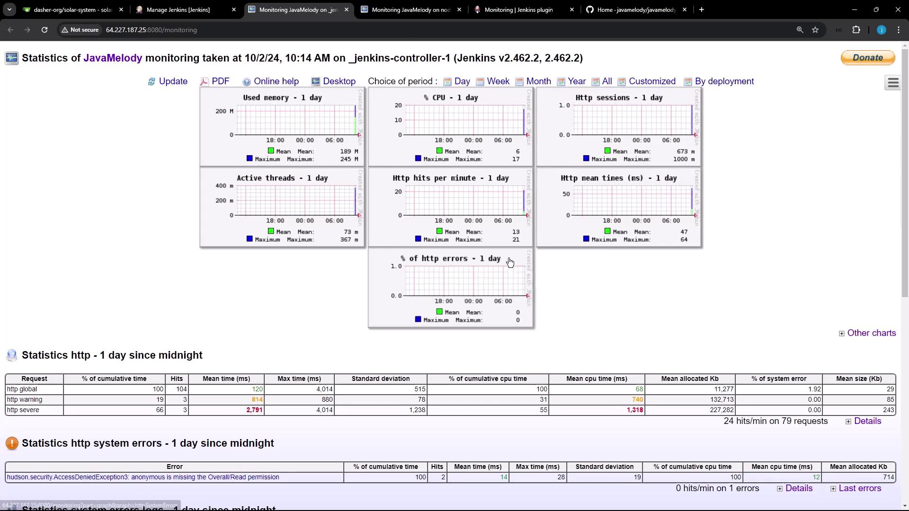
Task: Click the PDF export icon
Action: point(204,82)
